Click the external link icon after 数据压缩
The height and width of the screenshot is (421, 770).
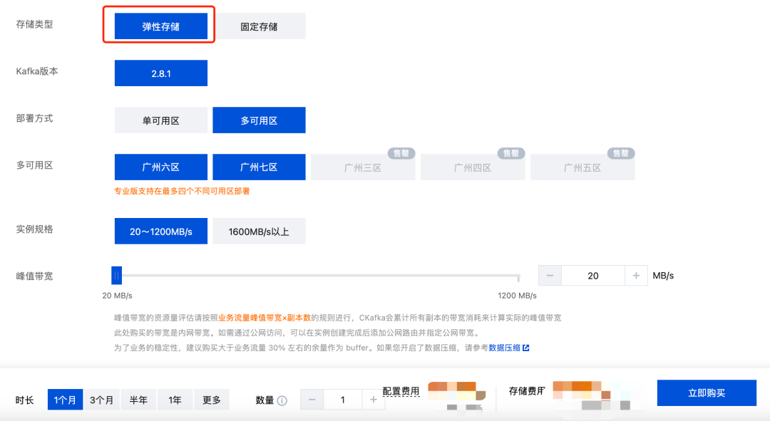tap(526, 348)
